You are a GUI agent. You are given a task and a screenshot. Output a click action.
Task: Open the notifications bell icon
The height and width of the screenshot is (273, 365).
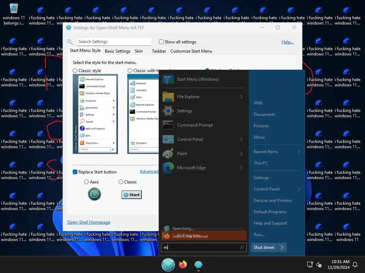pos(355,264)
